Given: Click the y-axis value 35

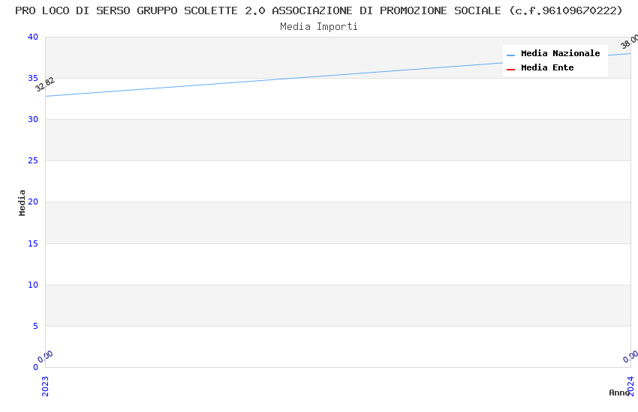Looking at the screenshot, I should coord(33,78).
